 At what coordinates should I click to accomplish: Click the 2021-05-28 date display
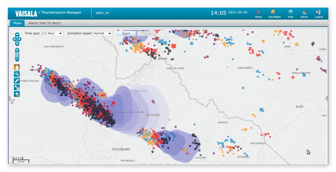click(238, 12)
